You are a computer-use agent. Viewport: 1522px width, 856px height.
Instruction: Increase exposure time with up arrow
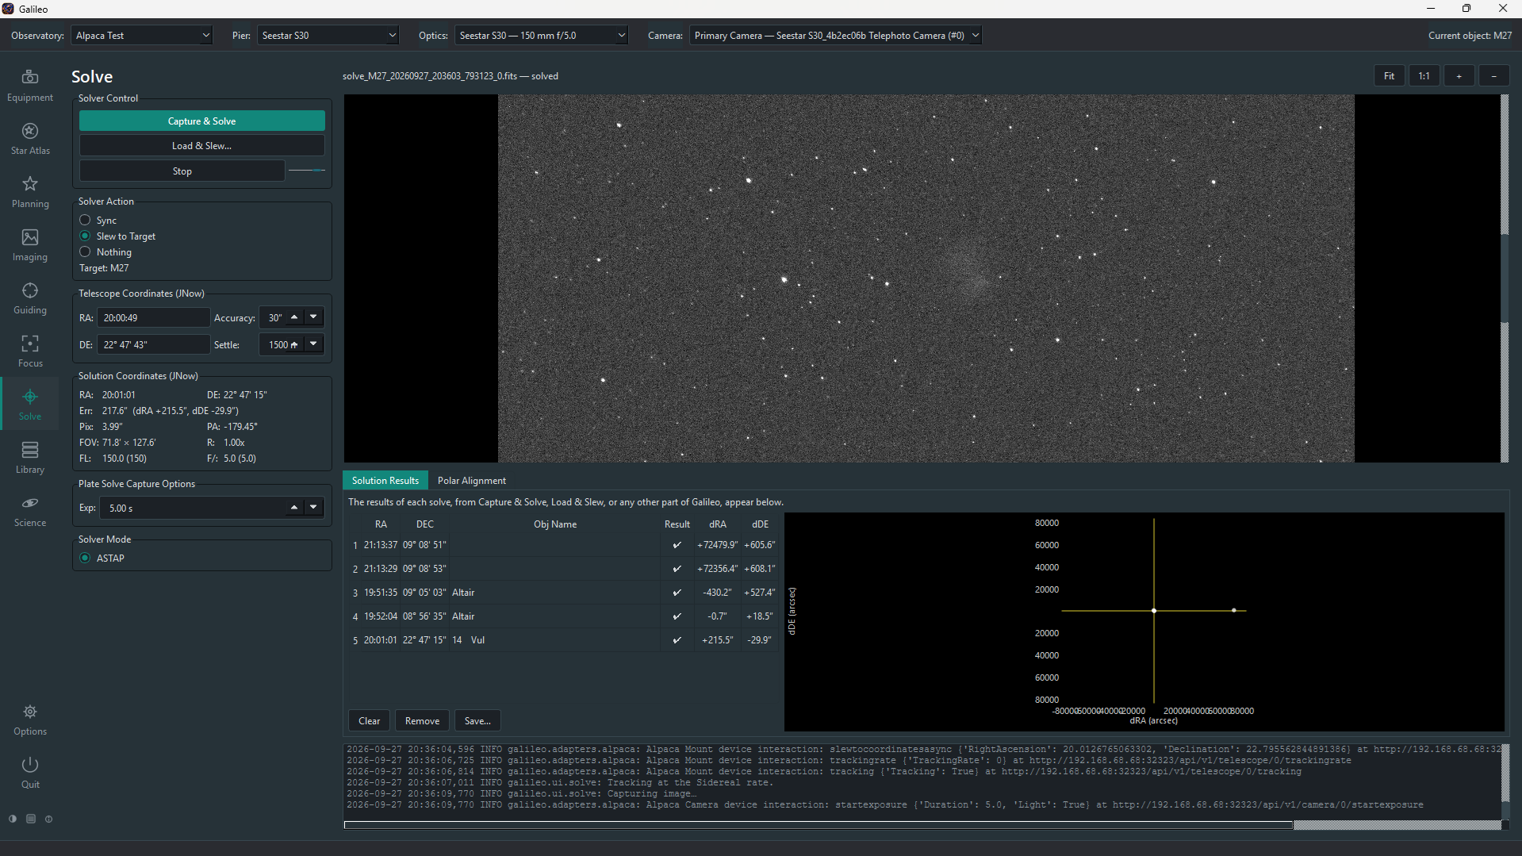[294, 508]
